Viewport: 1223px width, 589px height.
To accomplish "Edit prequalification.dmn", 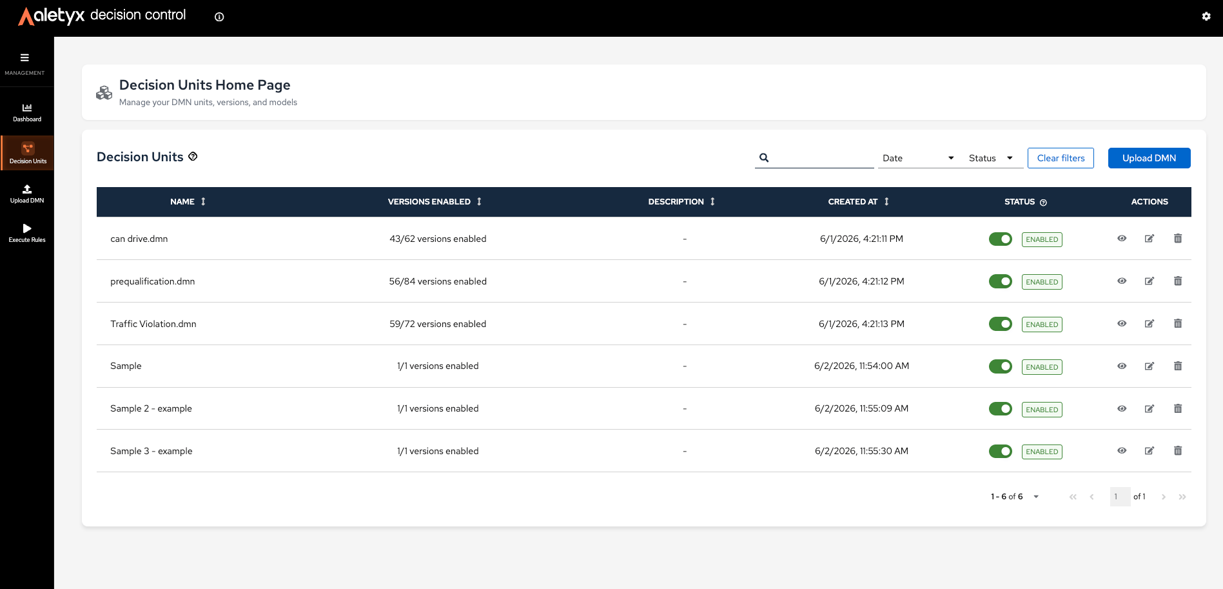I will (1150, 281).
